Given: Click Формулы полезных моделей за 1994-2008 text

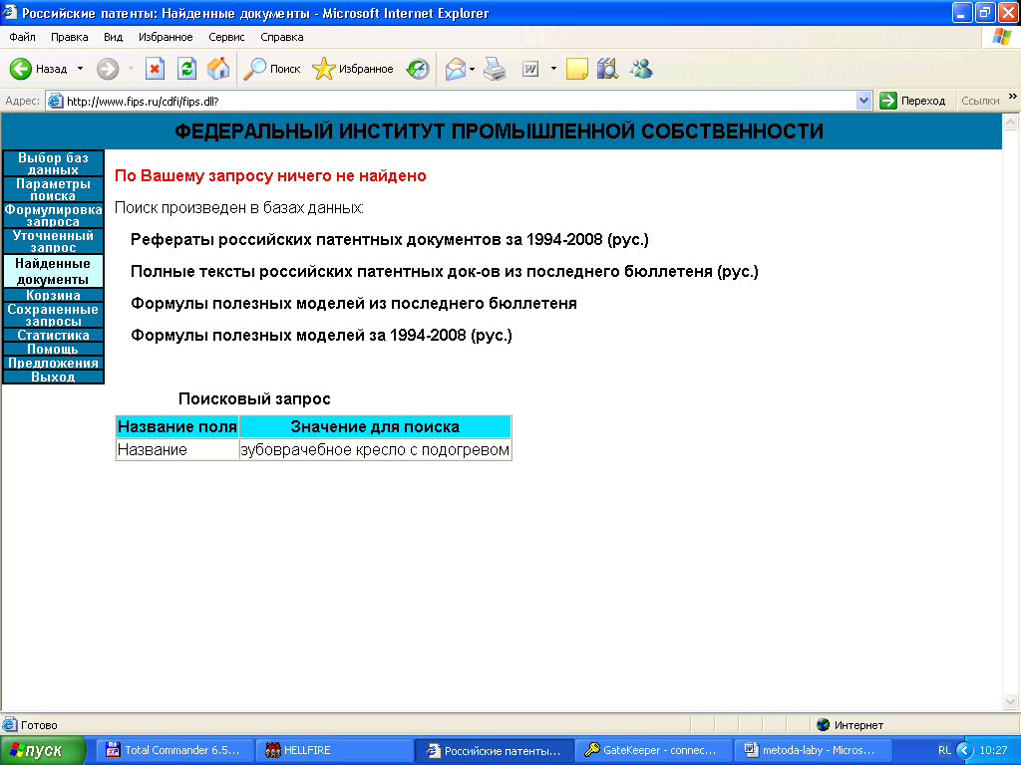Looking at the screenshot, I should [x=321, y=335].
